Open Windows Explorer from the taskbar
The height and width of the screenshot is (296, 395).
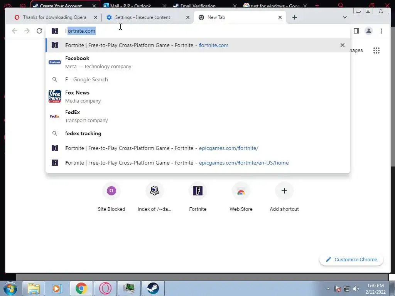click(x=34, y=288)
